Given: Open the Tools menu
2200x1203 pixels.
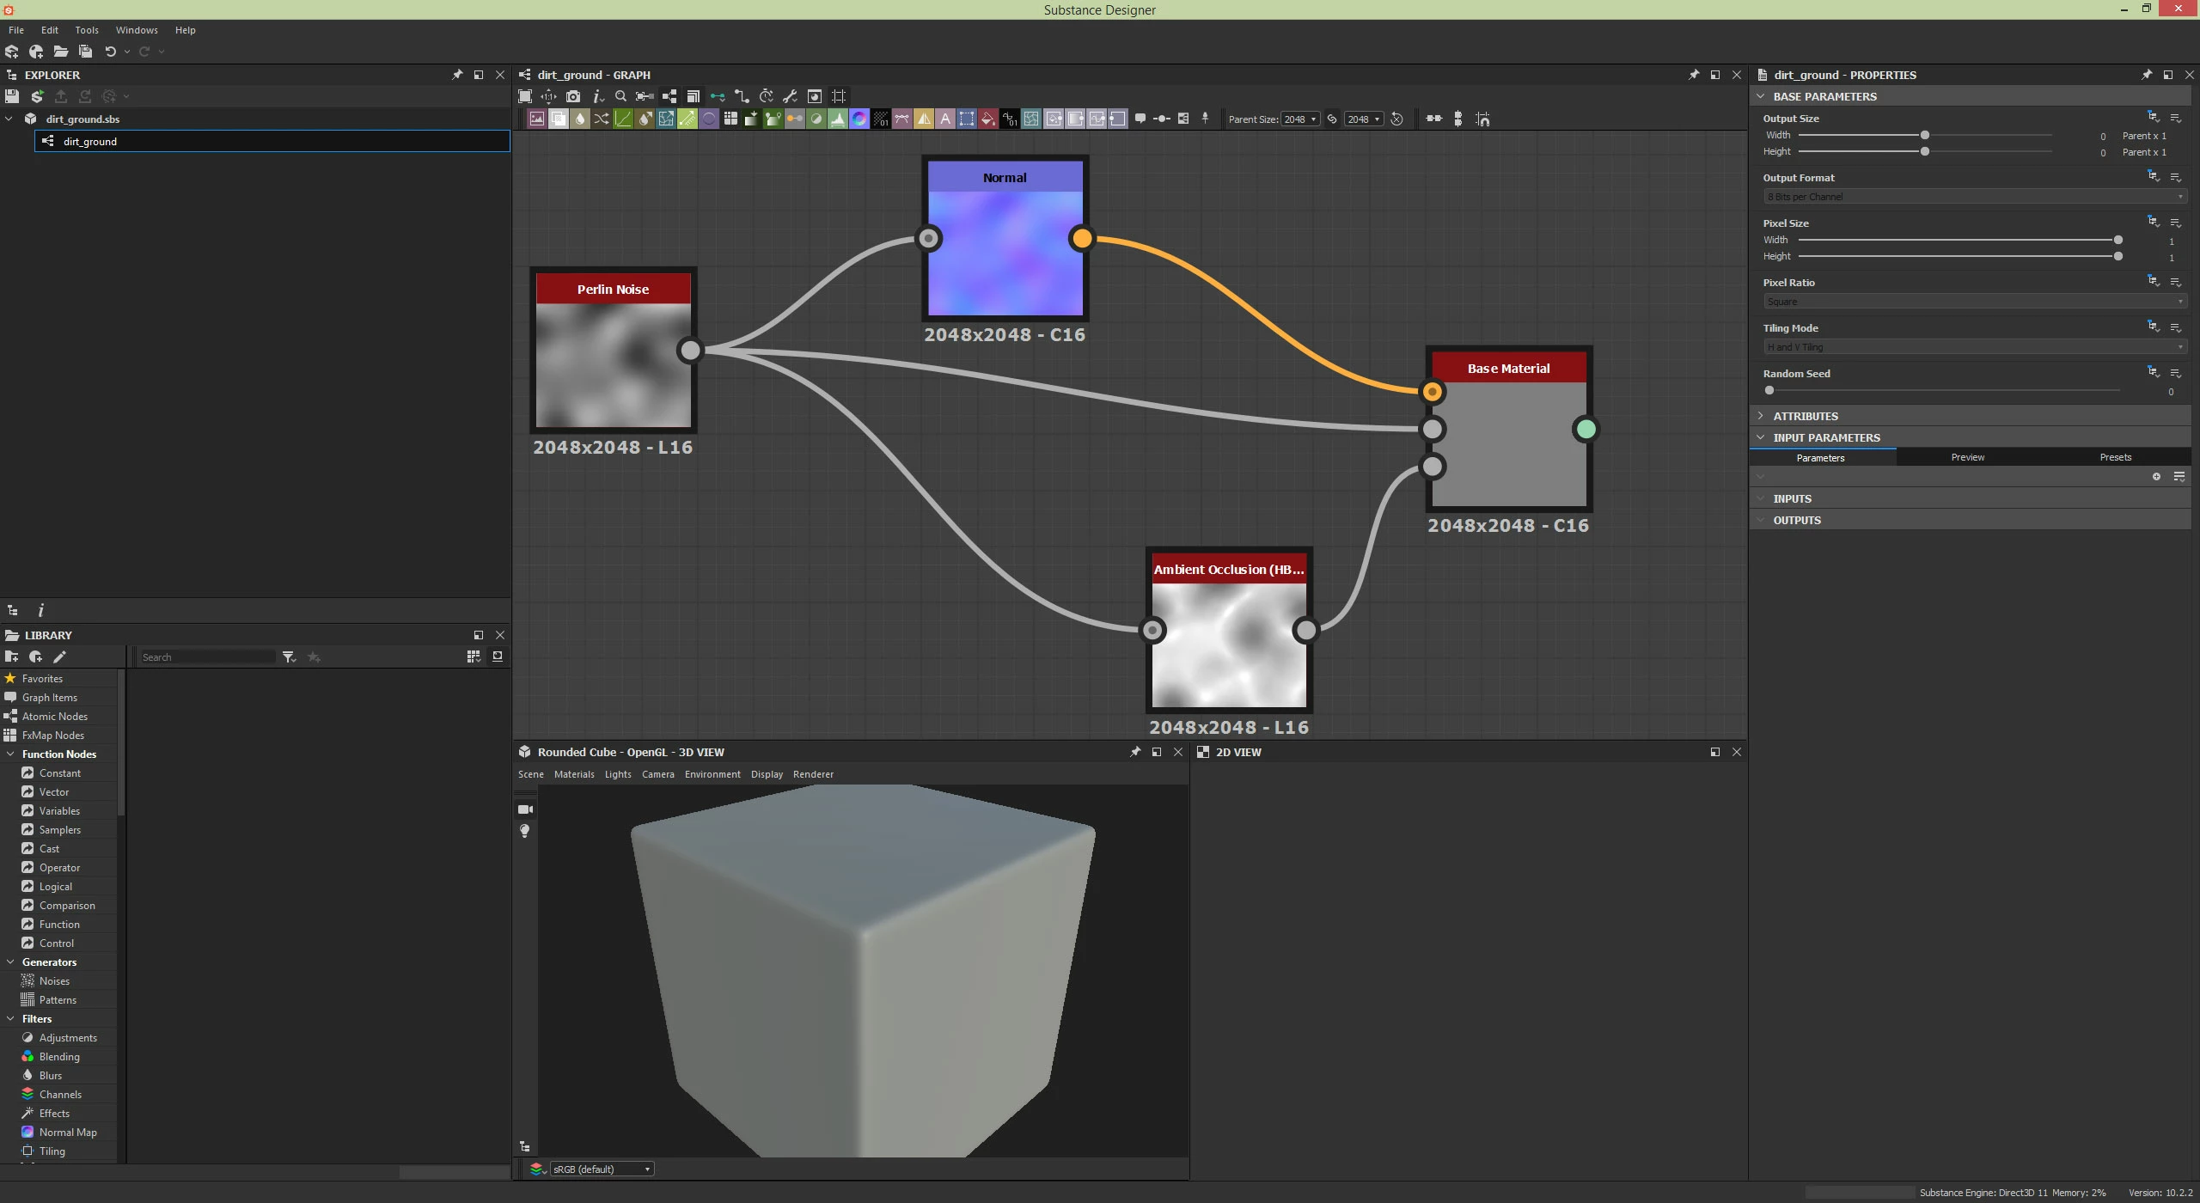Looking at the screenshot, I should 86,30.
